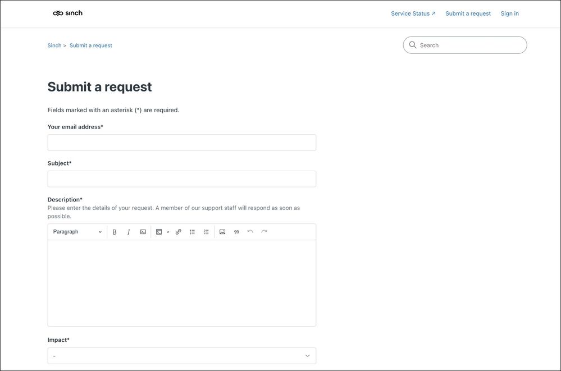The width and height of the screenshot is (561, 371).
Task: Add a block quote to the description
Action: pos(236,232)
